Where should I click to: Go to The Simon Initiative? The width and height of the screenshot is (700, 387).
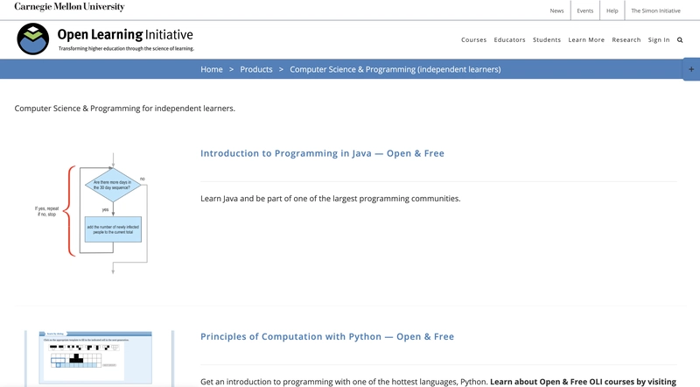tap(655, 11)
